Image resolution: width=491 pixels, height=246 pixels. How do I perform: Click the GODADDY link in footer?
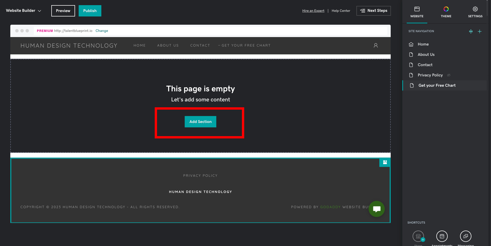[330, 207]
